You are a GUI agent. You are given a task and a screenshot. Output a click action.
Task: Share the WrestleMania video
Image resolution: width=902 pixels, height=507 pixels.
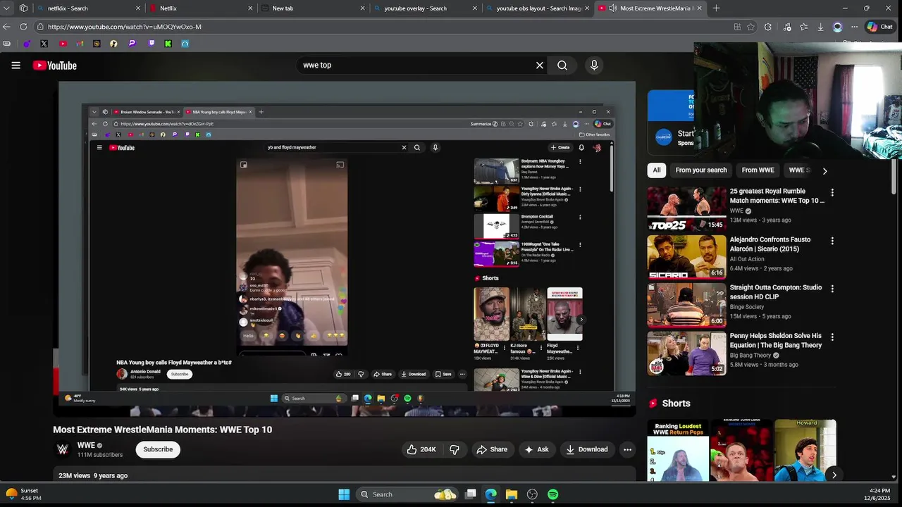[492, 449]
